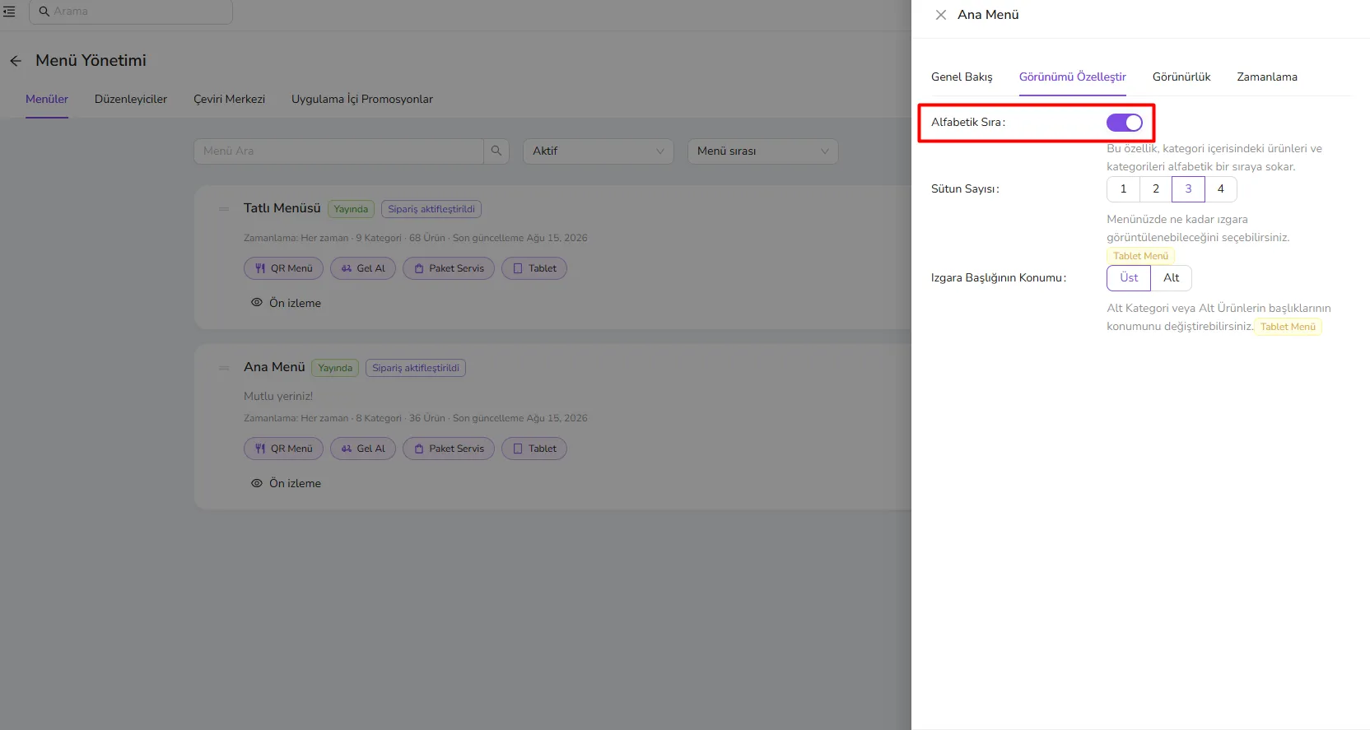Viewport: 1370px width, 730px height.
Task: Disable the Alfabetik Sıra switch
Action: 1125,123
